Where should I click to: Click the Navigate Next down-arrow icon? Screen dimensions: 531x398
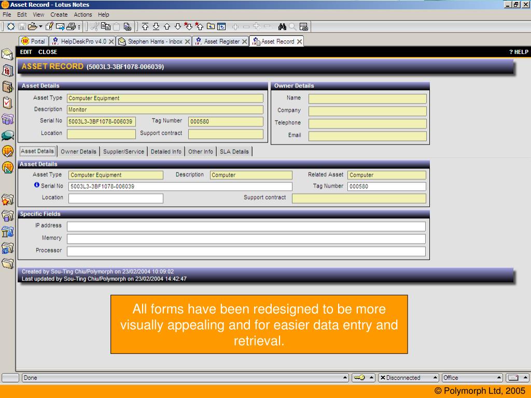pos(178,26)
